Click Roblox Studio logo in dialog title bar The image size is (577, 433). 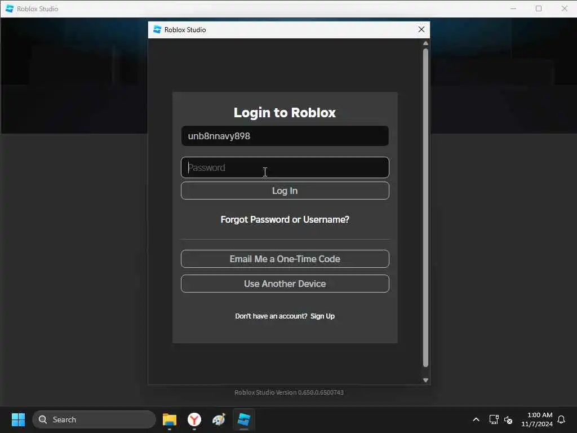[x=157, y=29]
